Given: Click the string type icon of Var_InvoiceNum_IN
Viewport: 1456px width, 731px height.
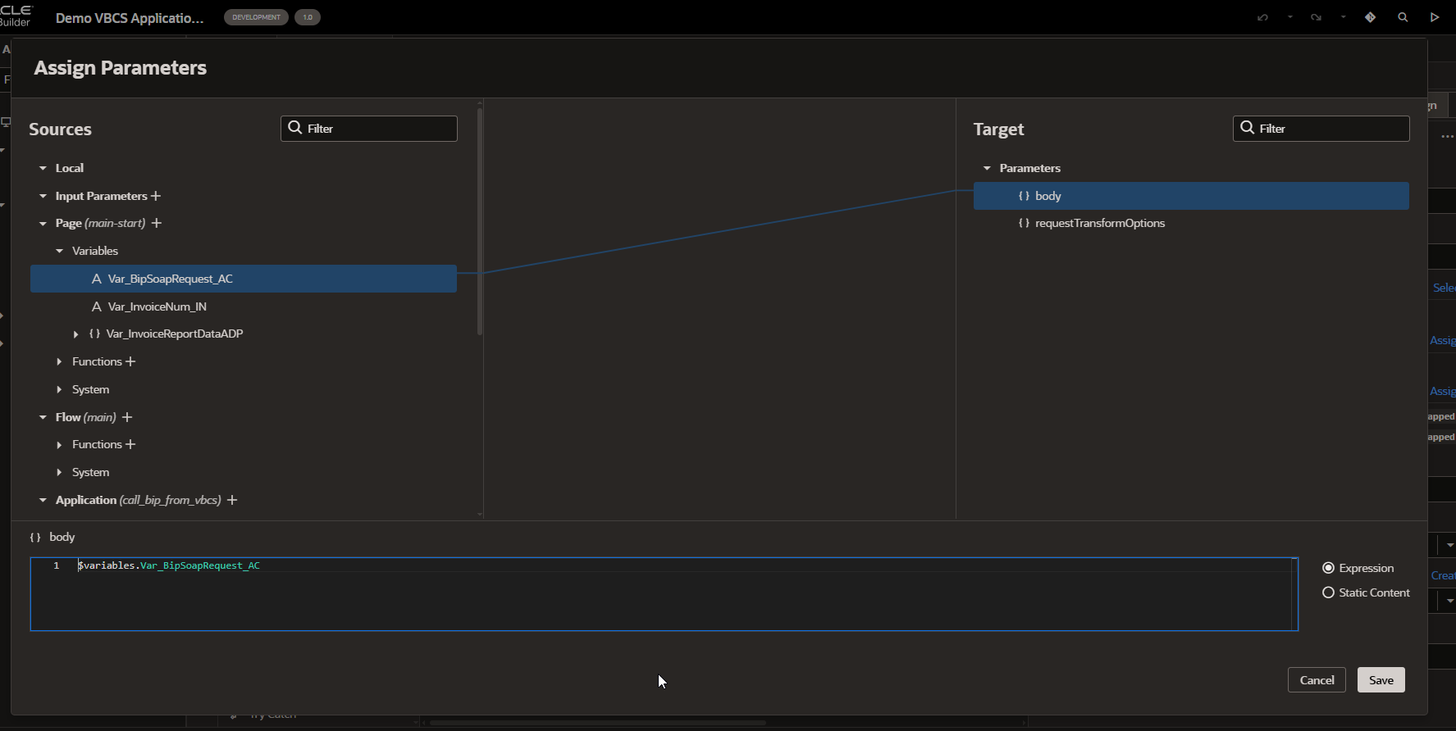Looking at the screenshot, I should (x=97, y=306).
